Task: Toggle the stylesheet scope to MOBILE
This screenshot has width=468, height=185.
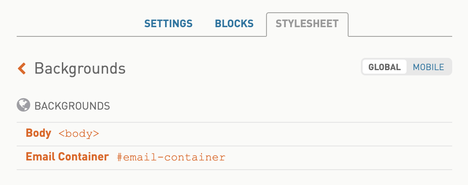Action: [428, 67]
